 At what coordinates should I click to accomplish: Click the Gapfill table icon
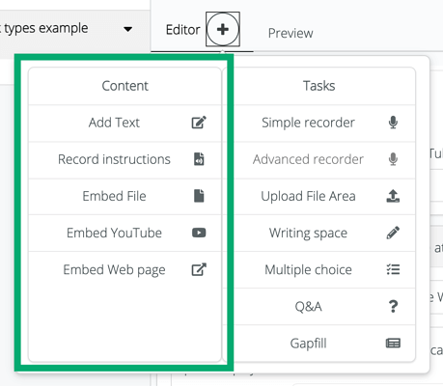(393, 344)
